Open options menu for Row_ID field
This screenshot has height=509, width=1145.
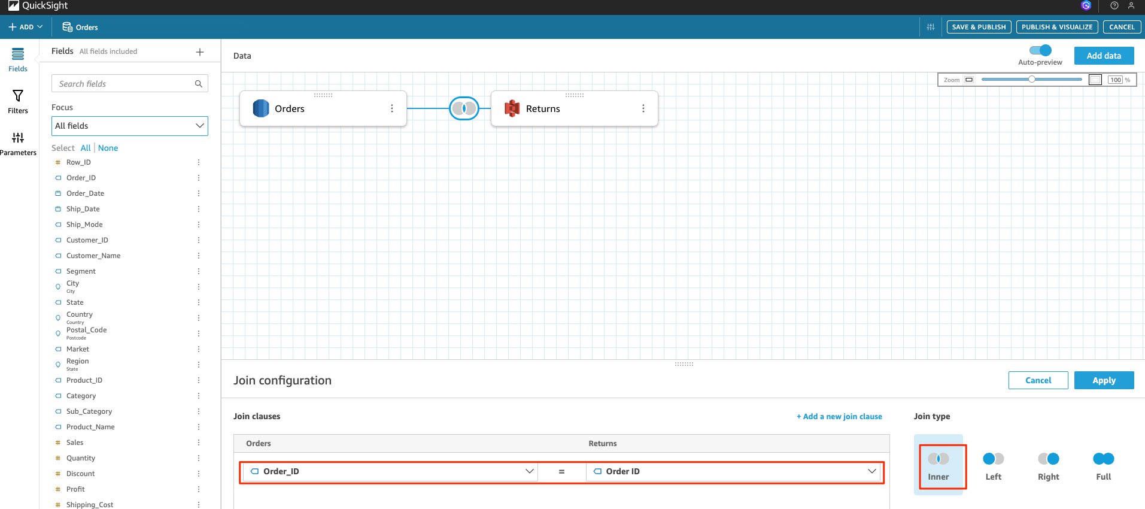point(199,162)
